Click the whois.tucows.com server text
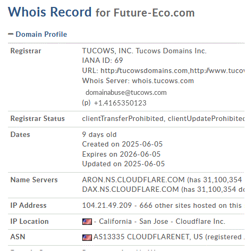Screen dimensions: 245x251 tap(163, 80)
